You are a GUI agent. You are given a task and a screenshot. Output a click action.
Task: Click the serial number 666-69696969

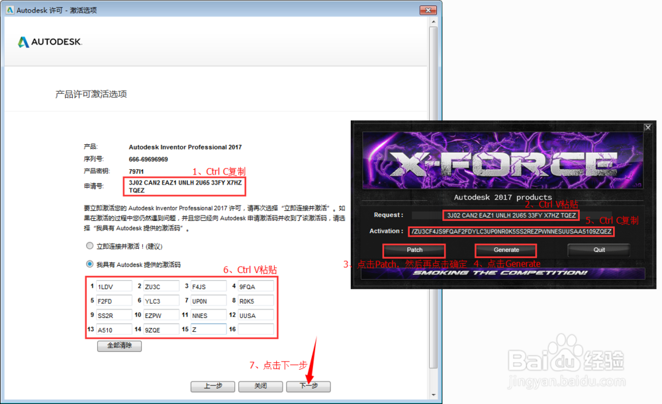[148, 159]
